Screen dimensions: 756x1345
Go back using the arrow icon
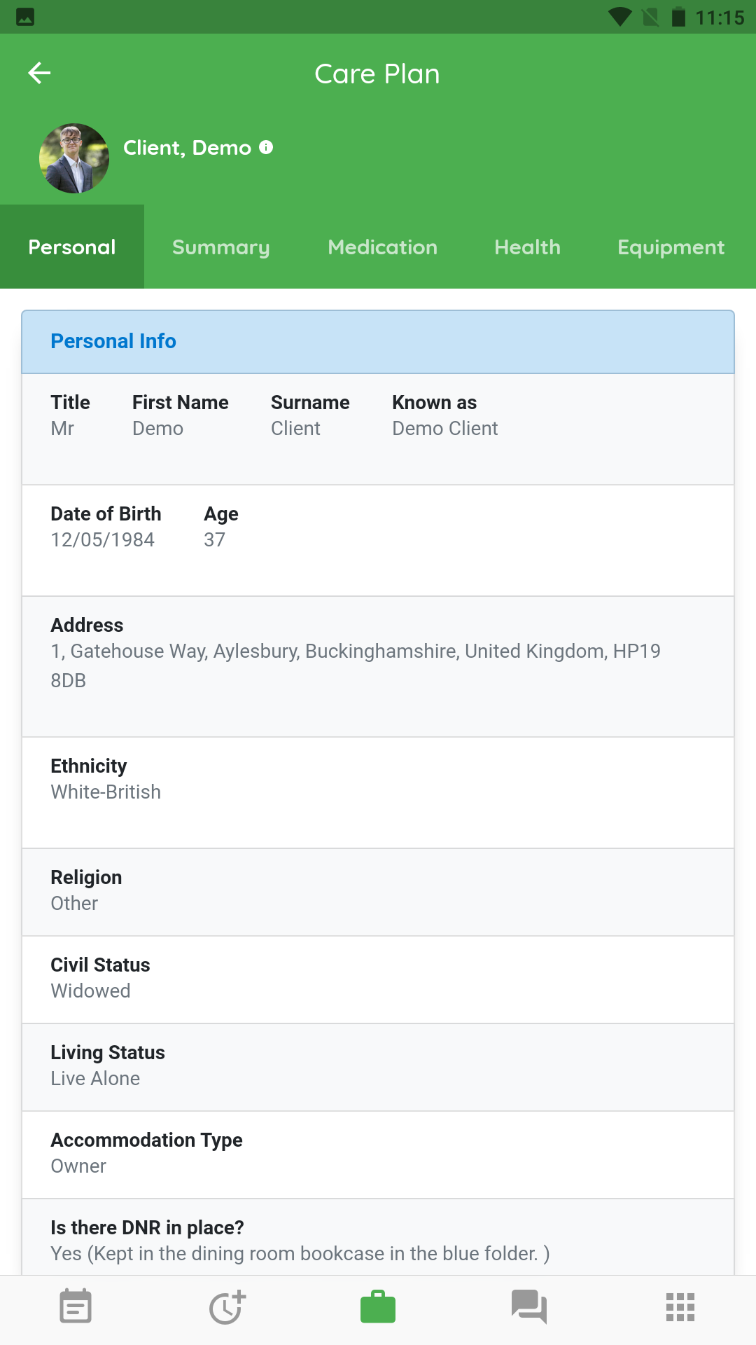(x=39, y=73)
